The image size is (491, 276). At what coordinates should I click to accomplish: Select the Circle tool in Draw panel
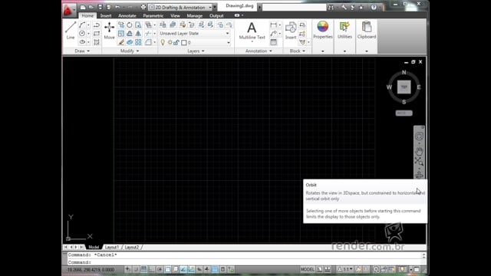(82, 33)
